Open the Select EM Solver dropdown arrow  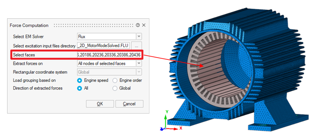(139, 37)
